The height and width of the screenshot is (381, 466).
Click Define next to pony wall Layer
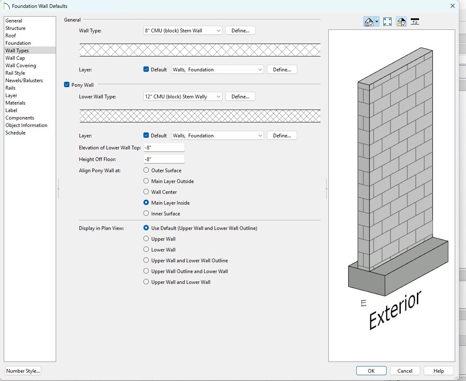coord(282,135)
